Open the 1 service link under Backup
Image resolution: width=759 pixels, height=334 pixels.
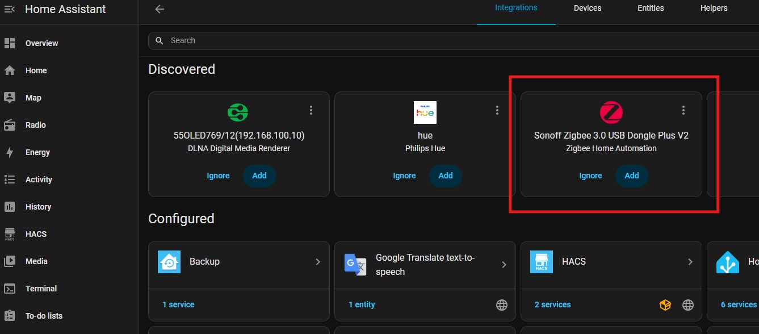[x=178, y=304]
